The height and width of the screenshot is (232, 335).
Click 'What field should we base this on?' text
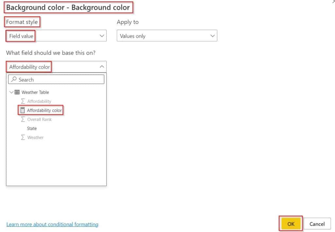point(51,53)
